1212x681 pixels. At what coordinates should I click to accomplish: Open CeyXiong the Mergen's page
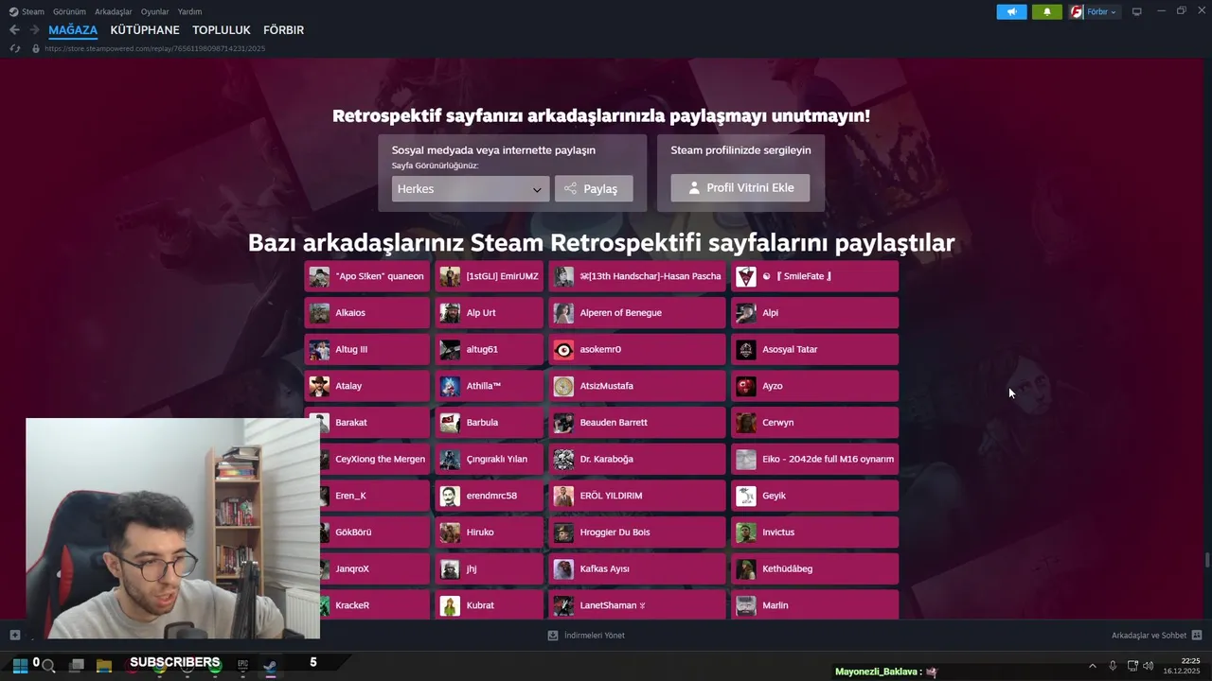374,459
